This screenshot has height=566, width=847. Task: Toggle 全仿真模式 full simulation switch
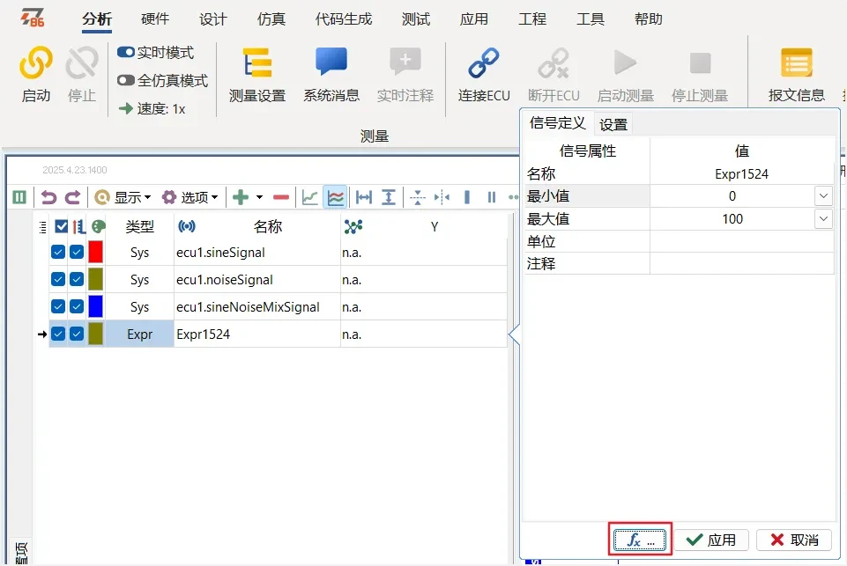tap(126, 81)
